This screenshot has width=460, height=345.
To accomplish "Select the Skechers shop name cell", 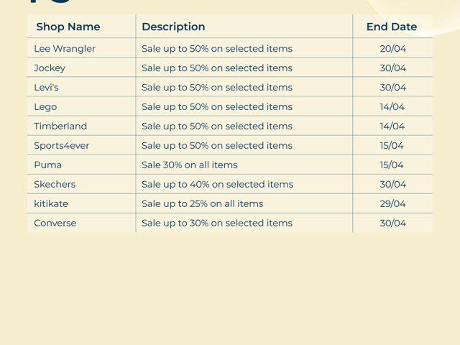I will coord(55,185).
